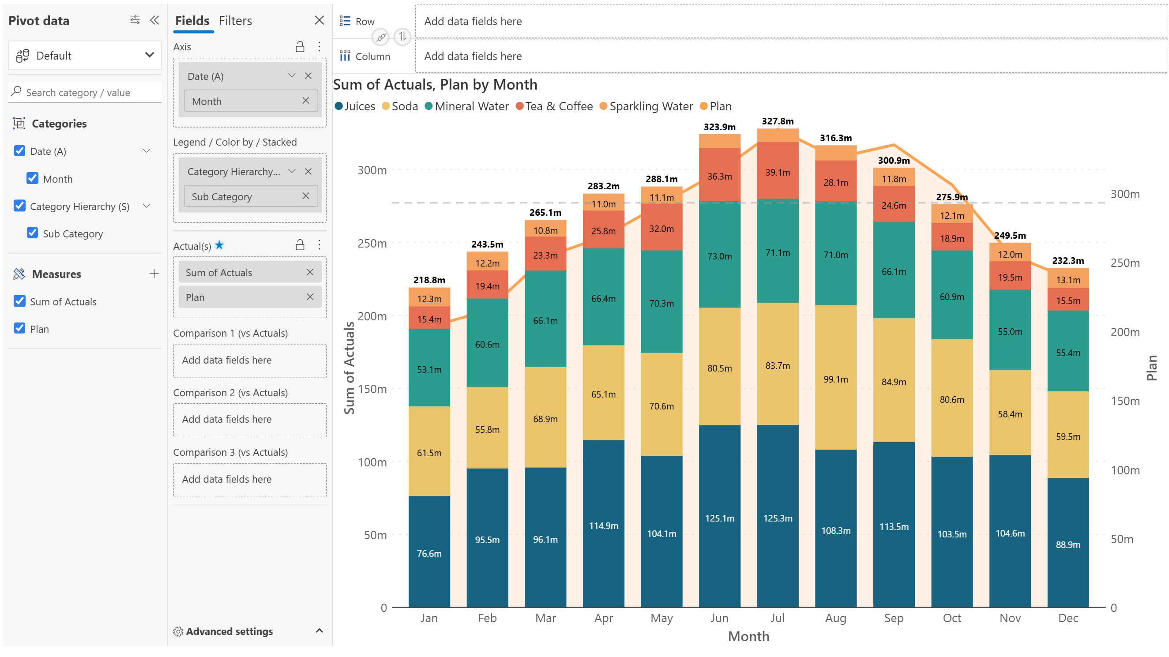Uncheck the Sum of Actuals measure
Screen dimensions: 1169x657
(x=19, y=301)
